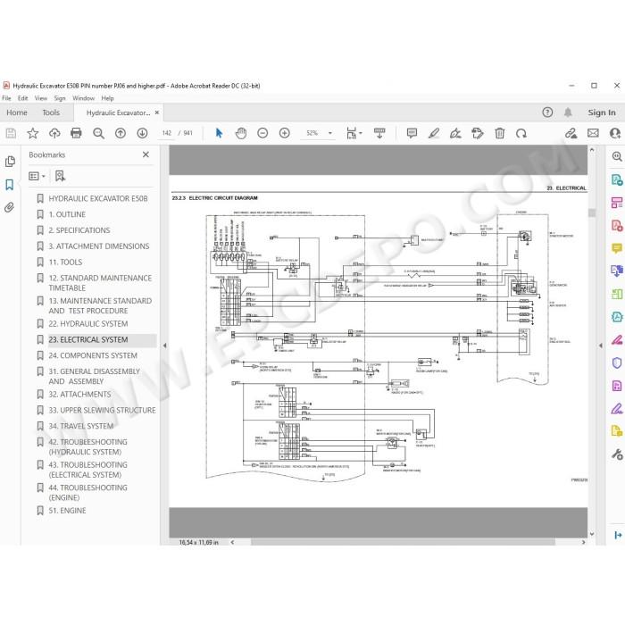The image size is (625, 625).
Task: Open the 22. HYDRAULIC SYSTEM bookmark
Action: (x=88, y=323)
